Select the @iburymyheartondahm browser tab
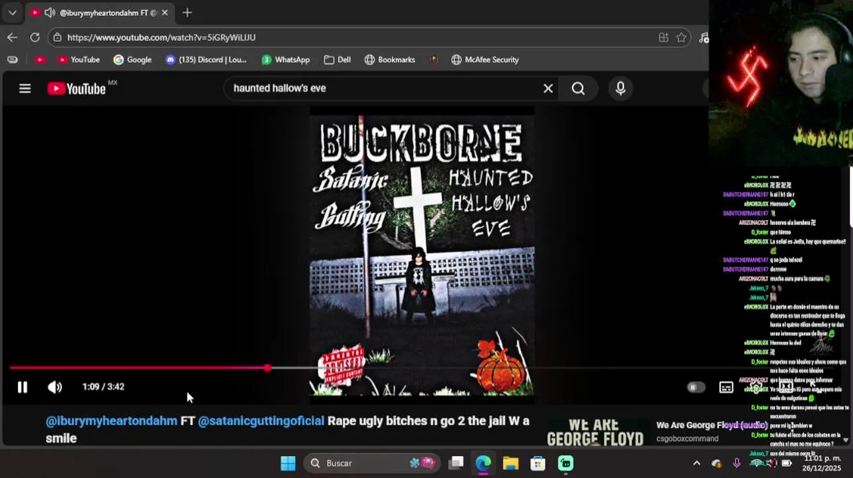Screen dimensions: 853x478 click(x=98, y=13)
